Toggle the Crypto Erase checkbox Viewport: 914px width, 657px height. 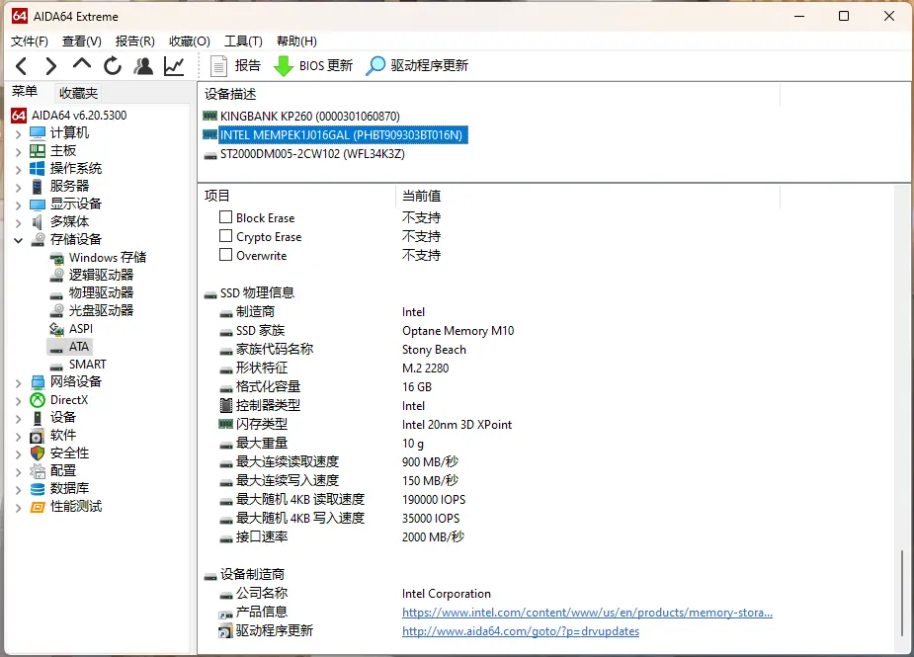coord(225,236)
